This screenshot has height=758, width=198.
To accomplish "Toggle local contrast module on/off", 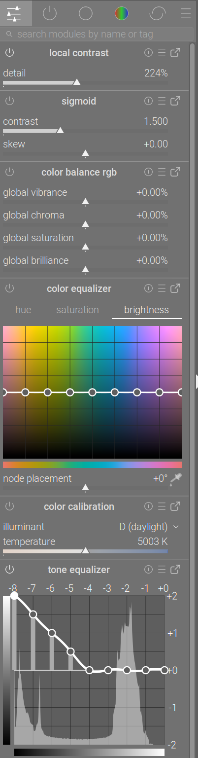I will pos(10,53).
